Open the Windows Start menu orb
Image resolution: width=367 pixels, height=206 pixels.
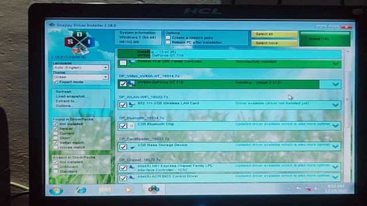pos(56,191)
